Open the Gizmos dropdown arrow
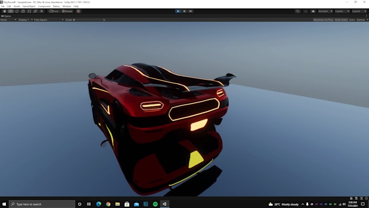This screenshot has width=369, height=208. pyautogui.click(x=367, y=20)
